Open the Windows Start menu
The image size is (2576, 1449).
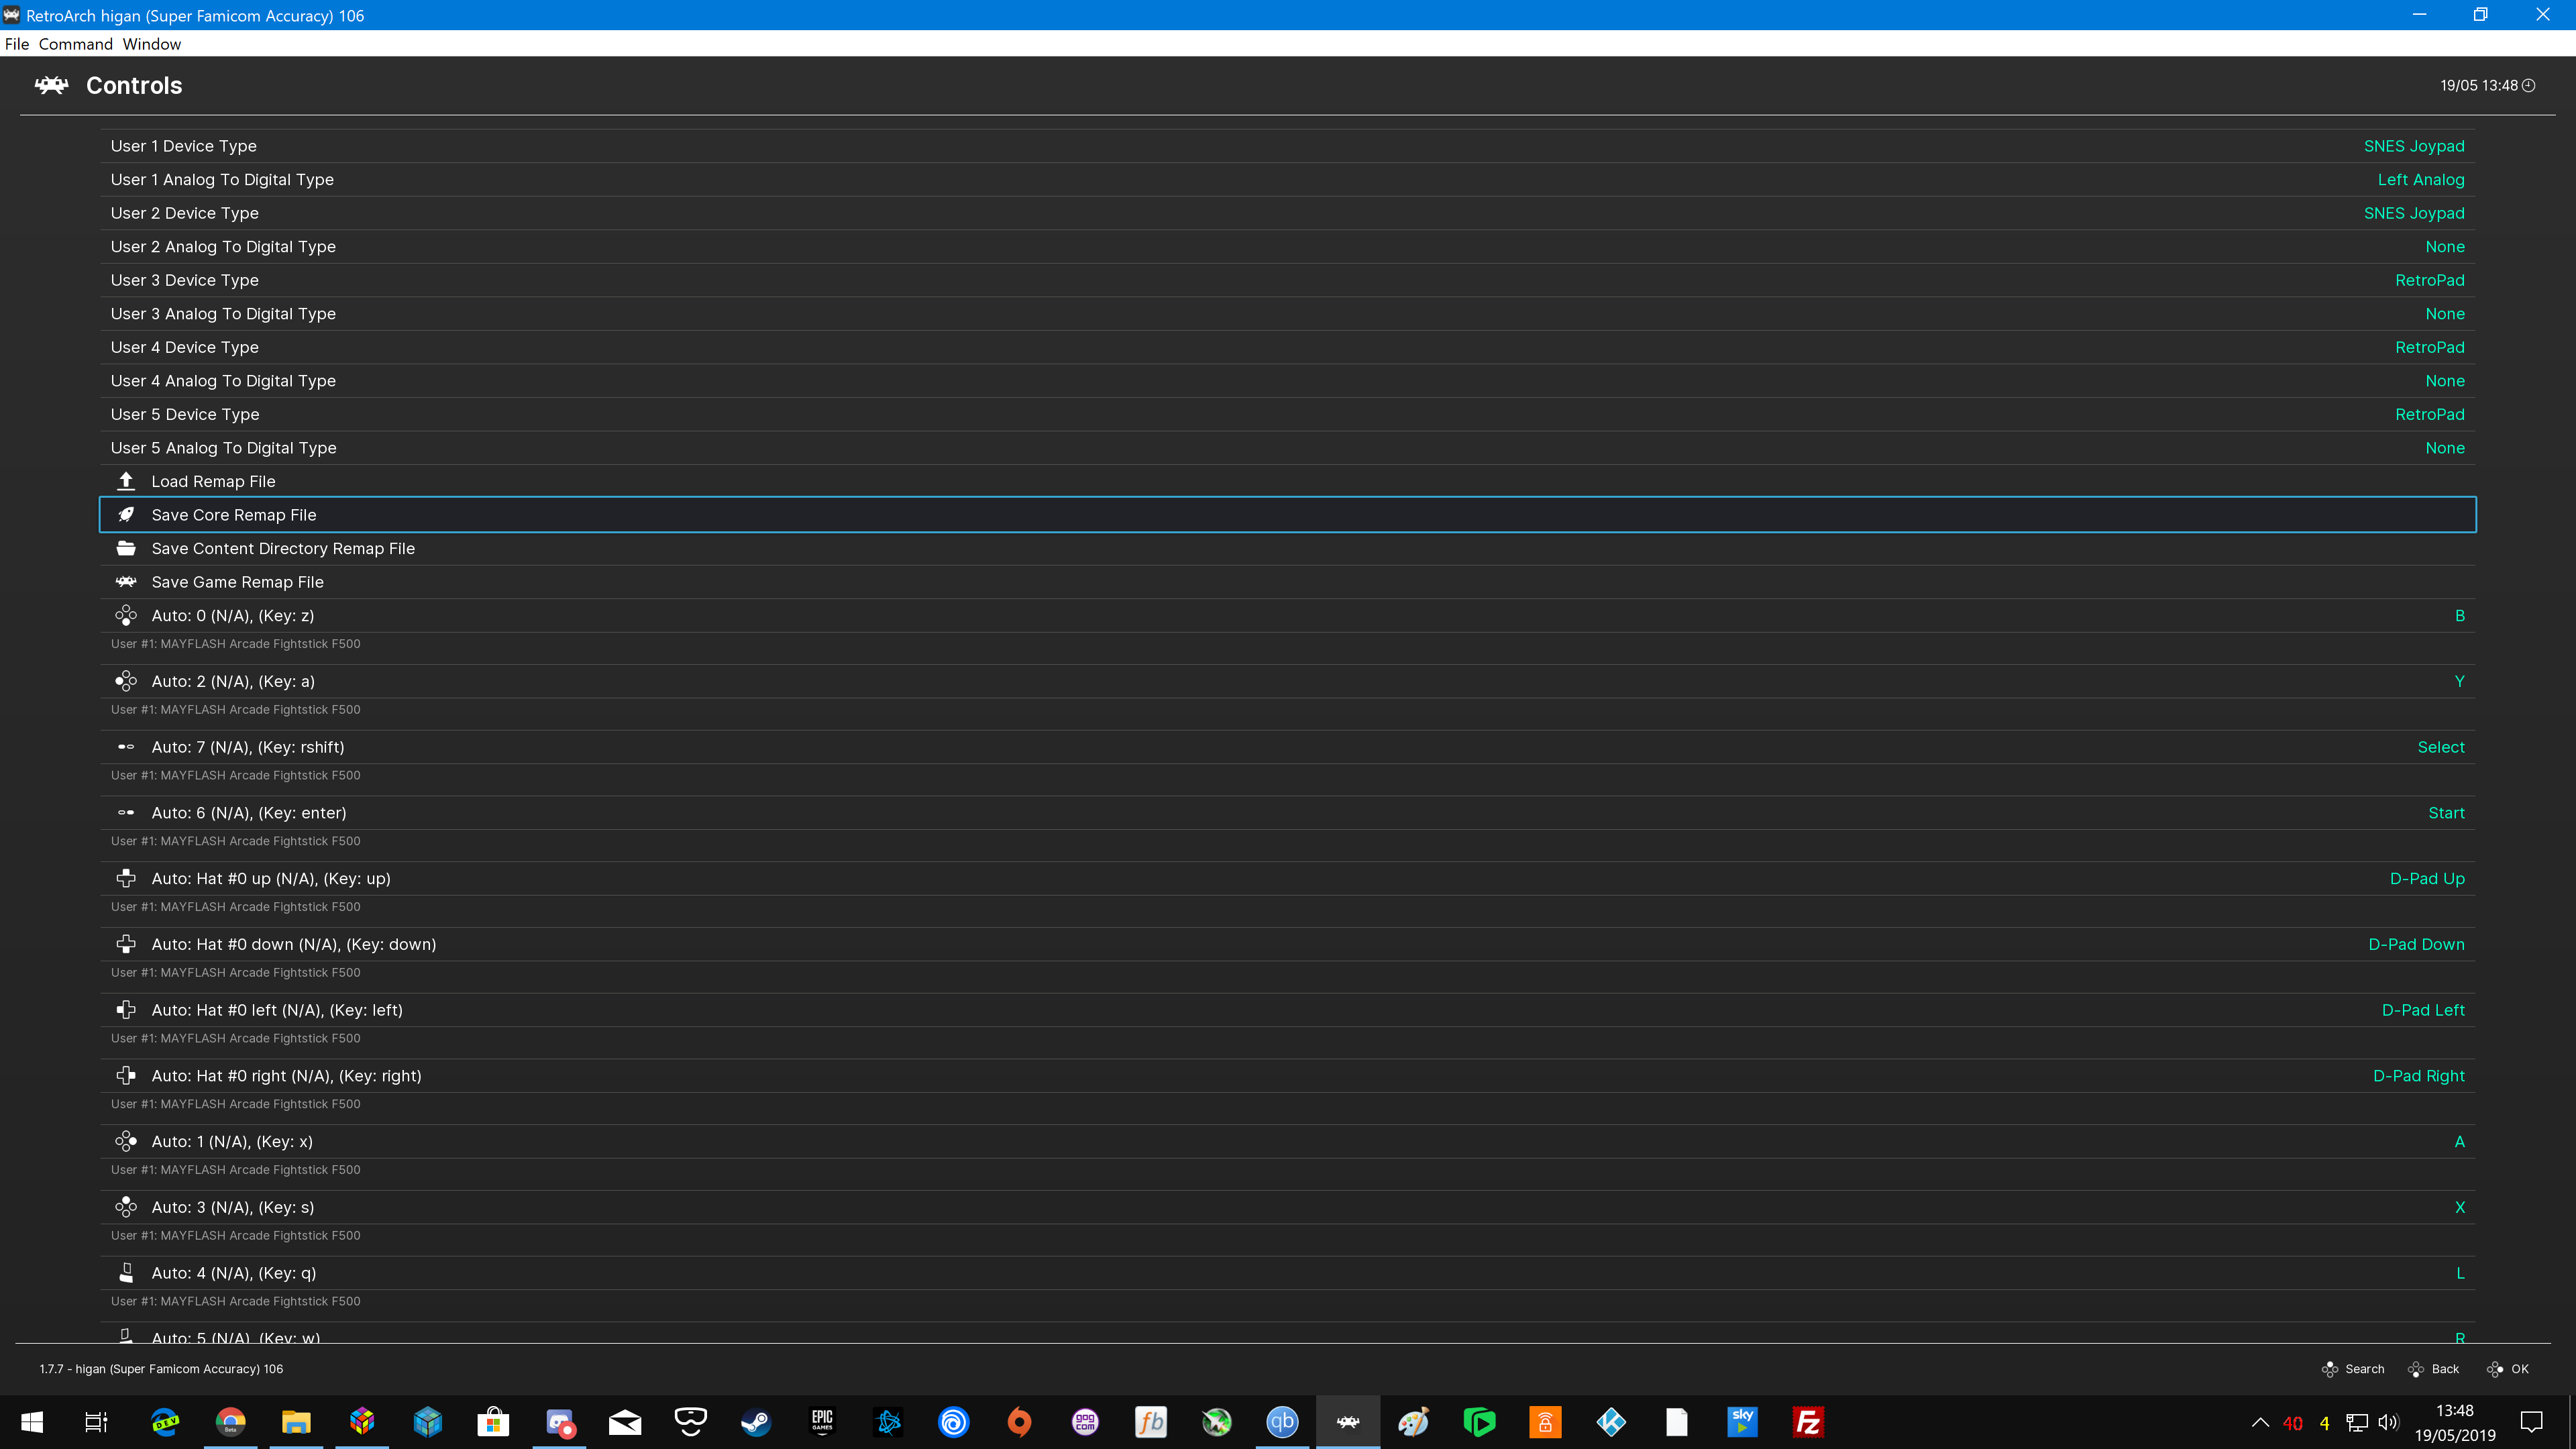pos(32,1422)
